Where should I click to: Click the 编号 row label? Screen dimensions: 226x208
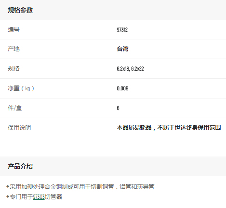pos(13,30)
